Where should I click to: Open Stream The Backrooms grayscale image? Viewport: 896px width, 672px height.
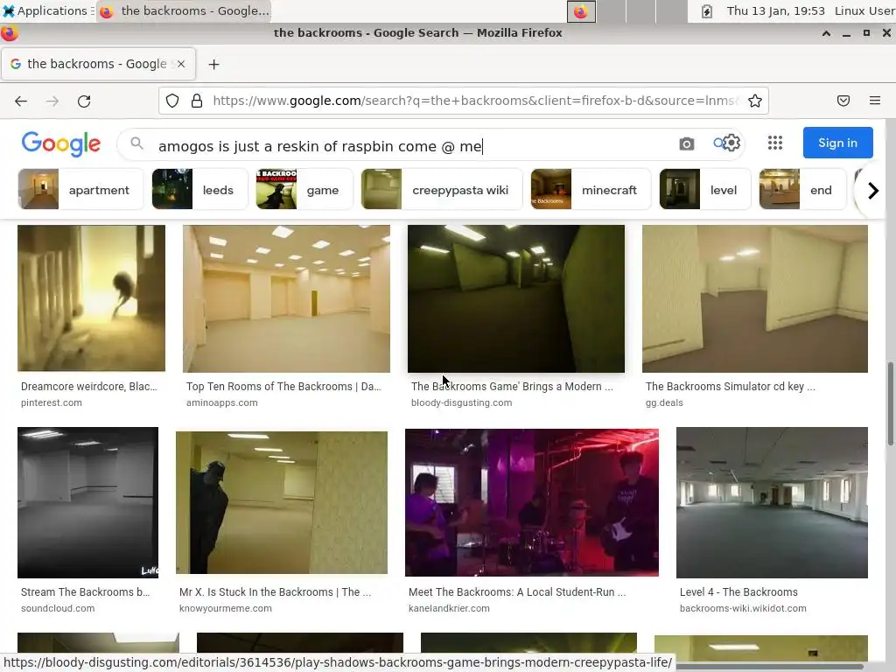click(x=88, y=502)
